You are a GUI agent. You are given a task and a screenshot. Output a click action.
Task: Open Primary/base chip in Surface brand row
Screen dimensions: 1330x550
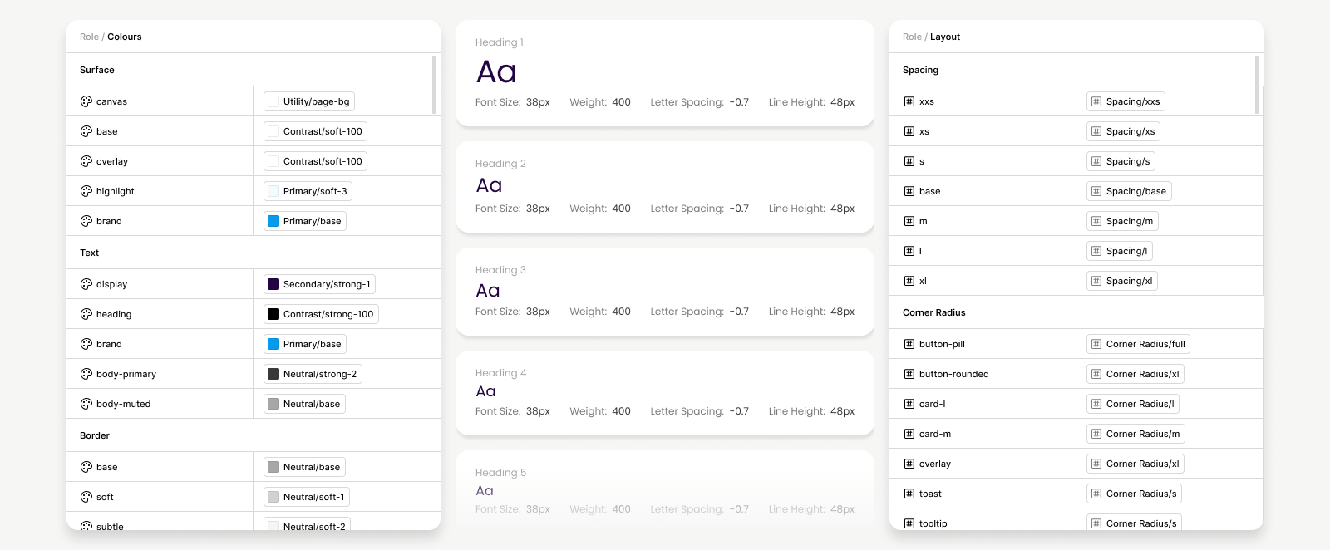coord(305,221)
